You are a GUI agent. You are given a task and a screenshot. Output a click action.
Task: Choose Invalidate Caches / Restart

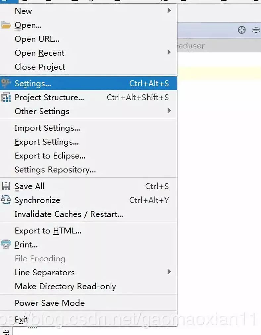[x=69, y=214]
